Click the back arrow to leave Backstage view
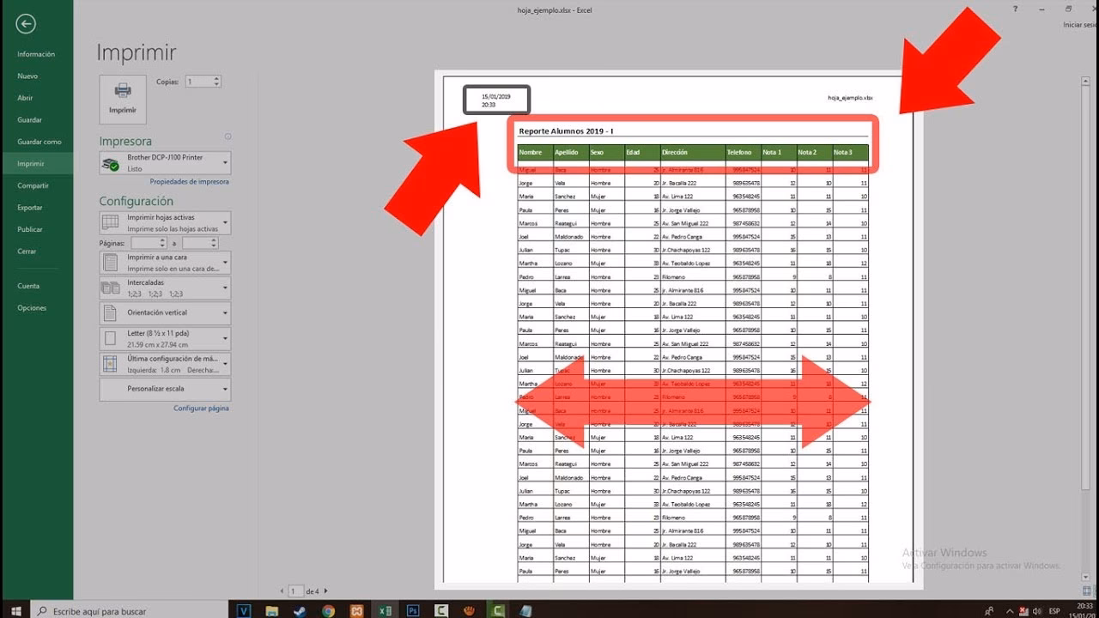 click(x=25, y=23)
